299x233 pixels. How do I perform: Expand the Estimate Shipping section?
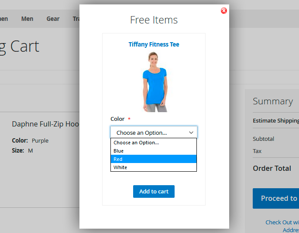click(x=276, y=120)
